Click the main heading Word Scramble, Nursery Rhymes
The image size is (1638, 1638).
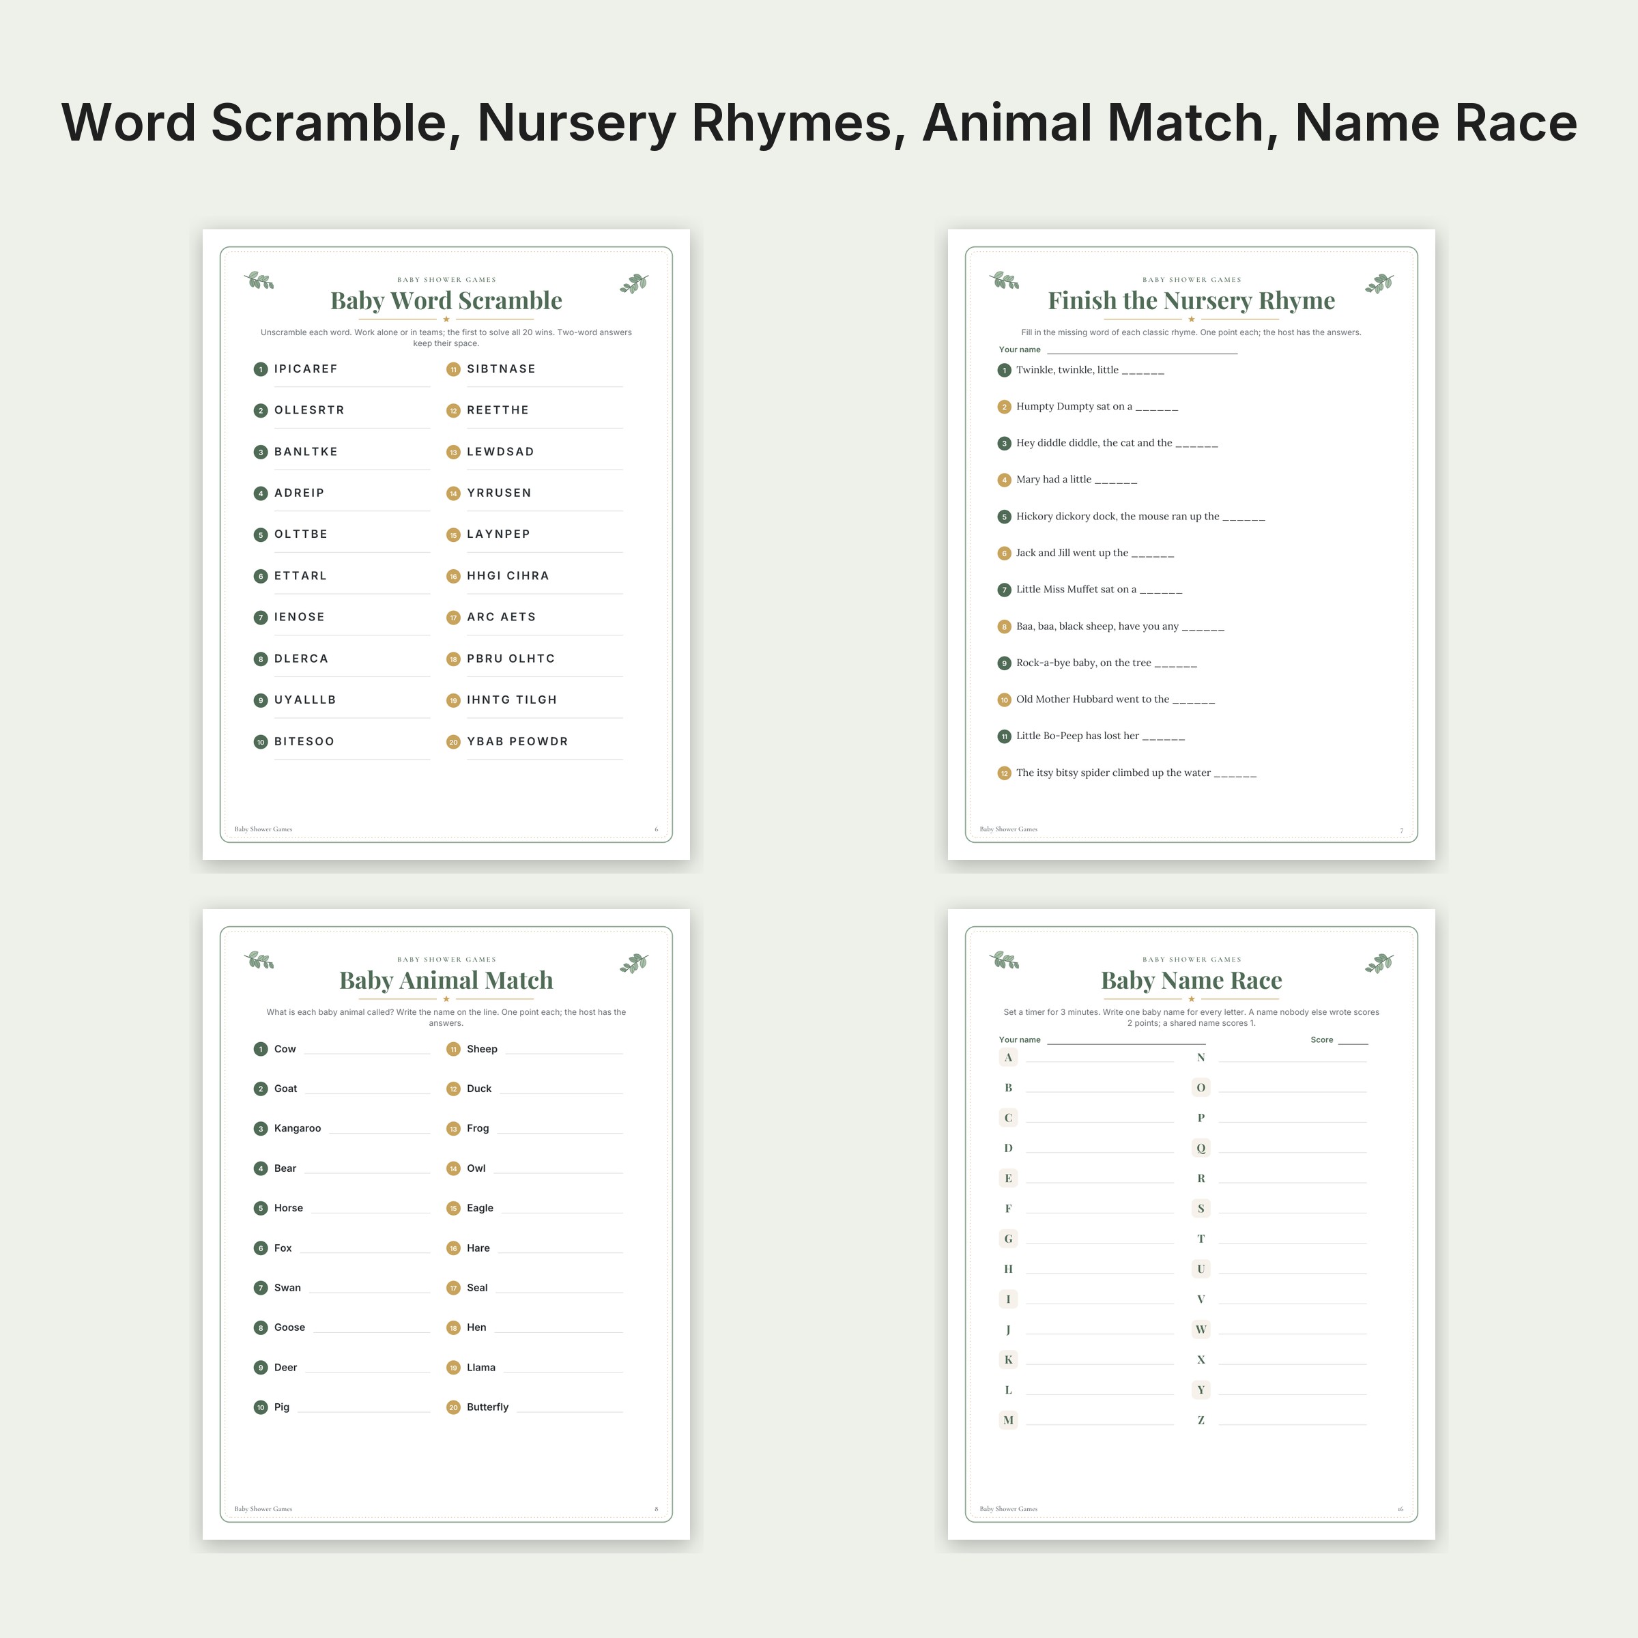click(819, 123)
